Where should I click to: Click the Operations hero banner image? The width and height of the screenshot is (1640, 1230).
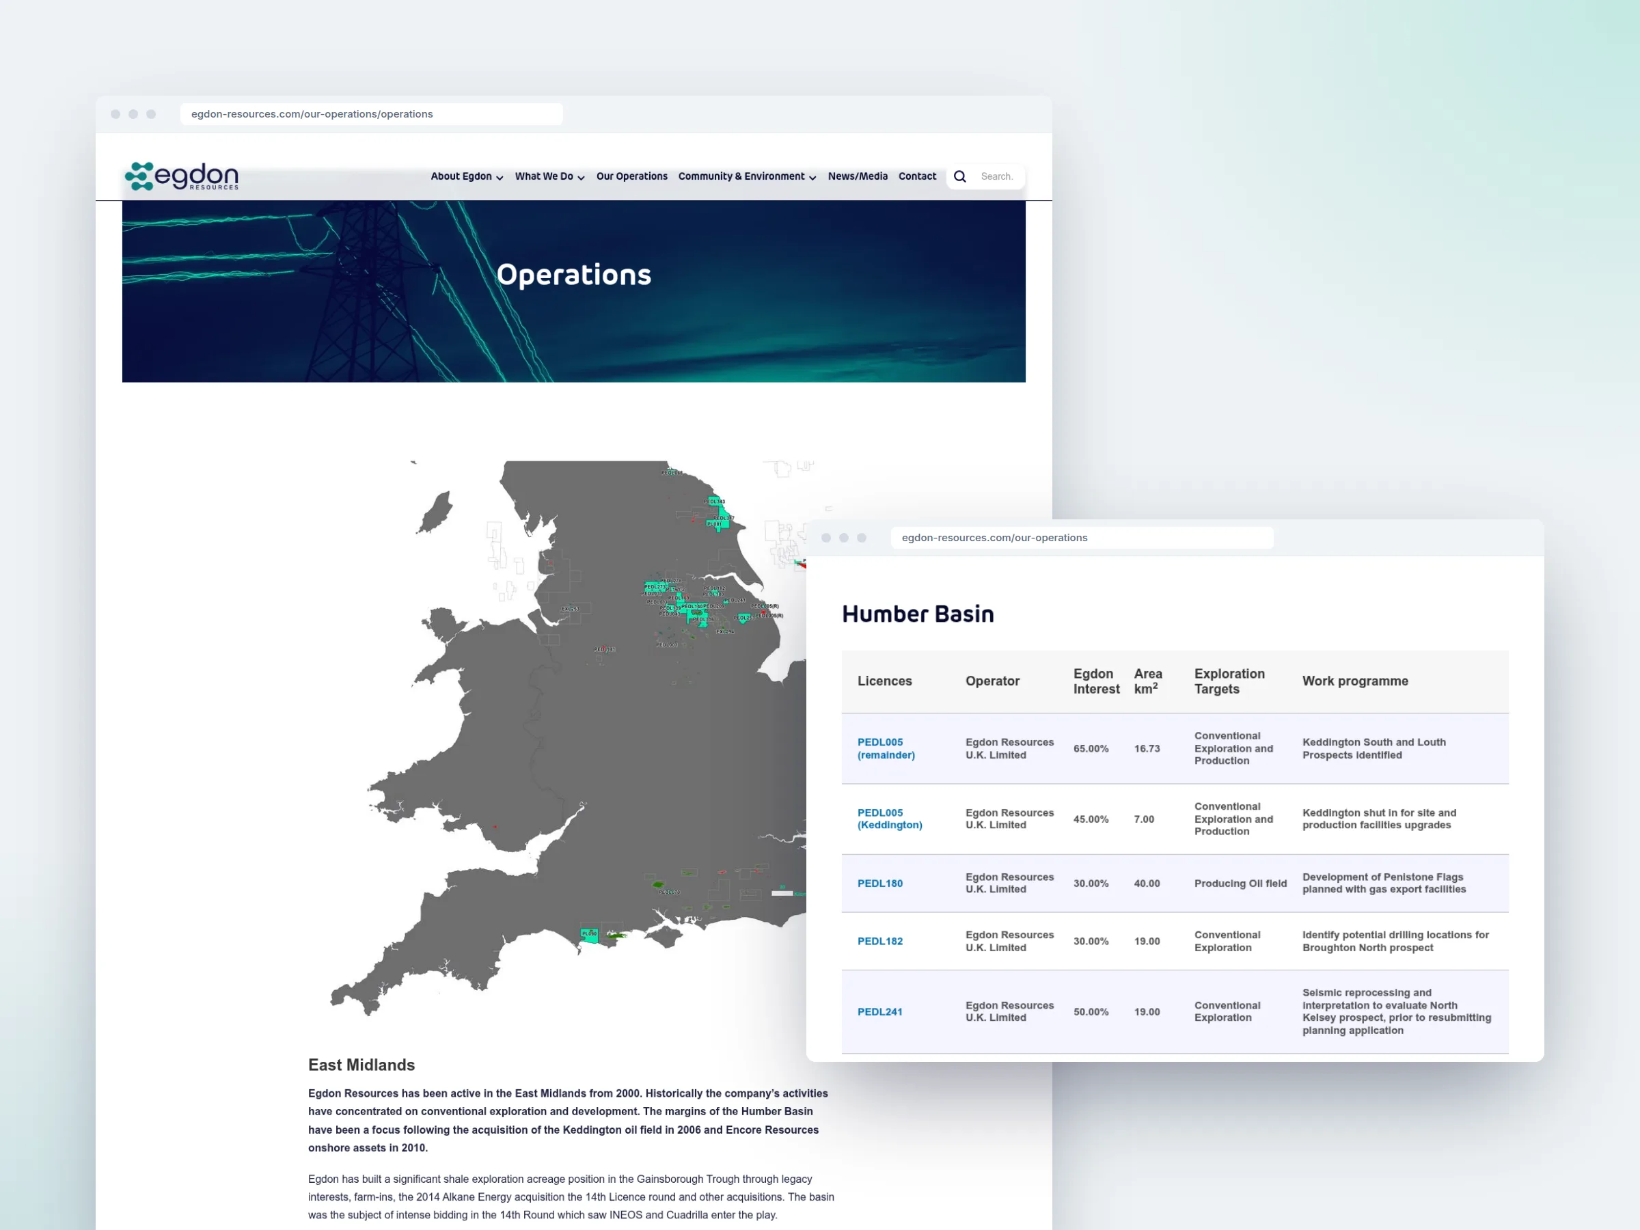tap(574, 291)
